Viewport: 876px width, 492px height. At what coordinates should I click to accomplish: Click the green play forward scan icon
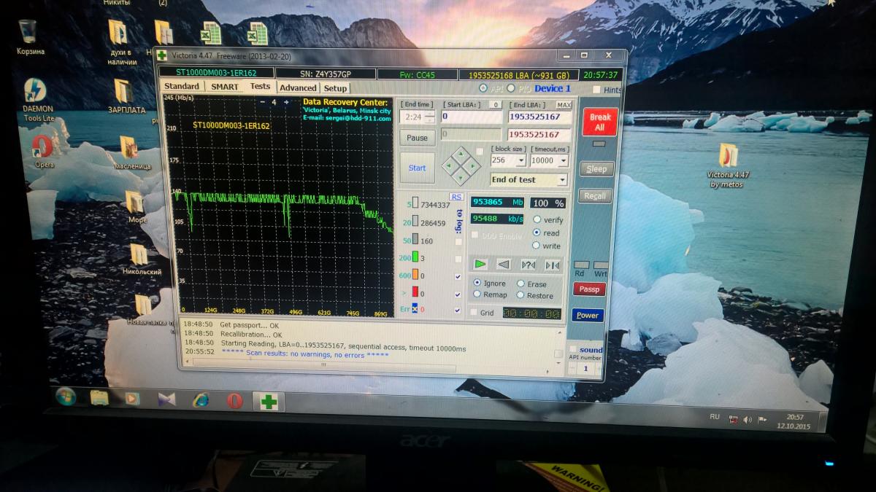pos(480,264)
